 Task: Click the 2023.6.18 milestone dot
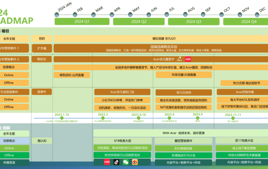click(x=139, y=118)
